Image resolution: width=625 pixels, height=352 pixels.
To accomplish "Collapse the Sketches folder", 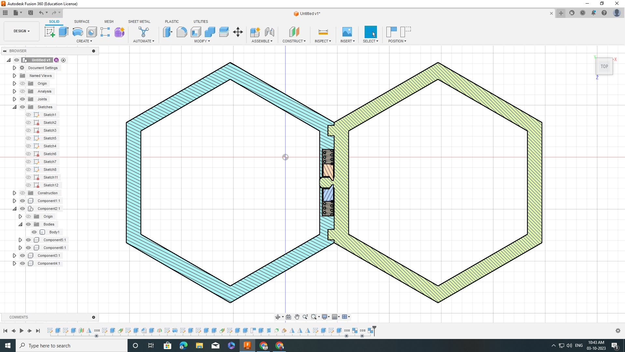I will tap(14, 107).
